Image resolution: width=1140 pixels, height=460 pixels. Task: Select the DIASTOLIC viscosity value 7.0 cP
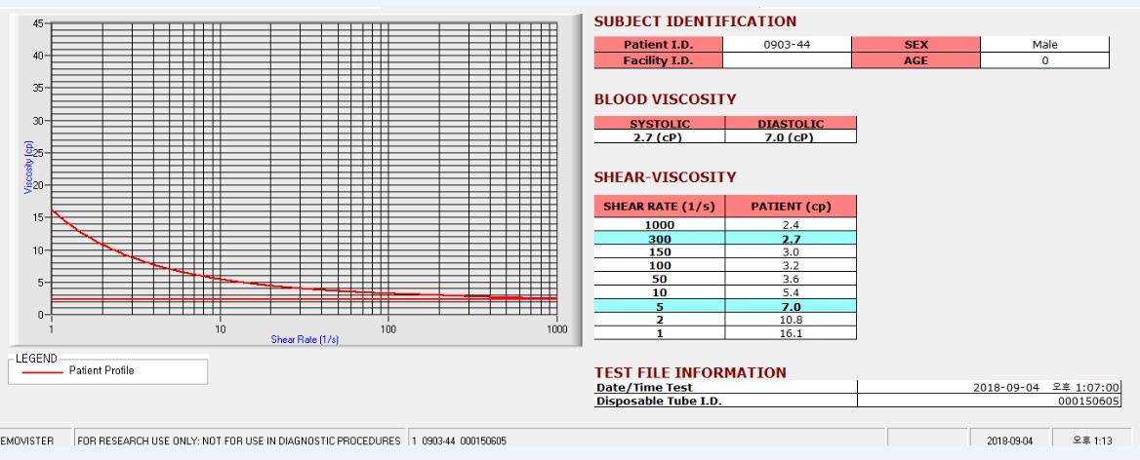coord(791,137)
